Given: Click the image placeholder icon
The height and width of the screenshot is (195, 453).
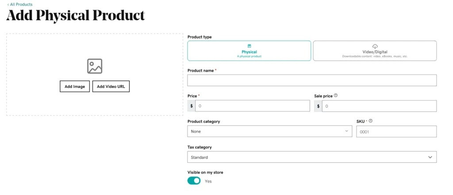Looking at the screenshot, I should point(95,66).
